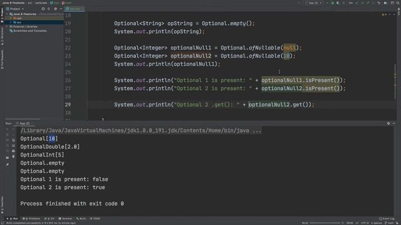401x225 pixels.
Task: Open the Git tool window
Action: point(49,219)
